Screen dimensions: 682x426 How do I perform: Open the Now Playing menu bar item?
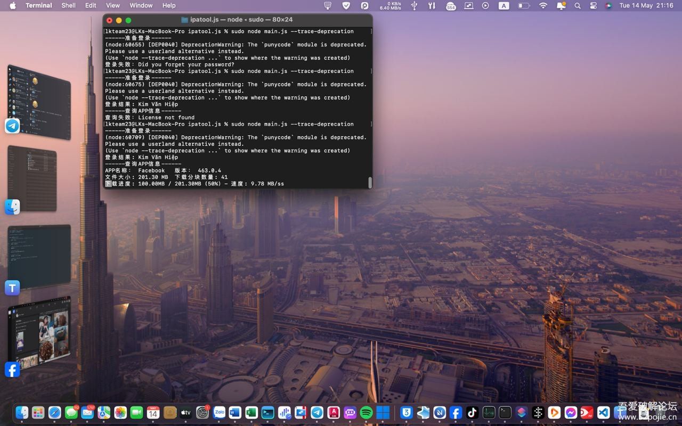(x=485, y=5)
